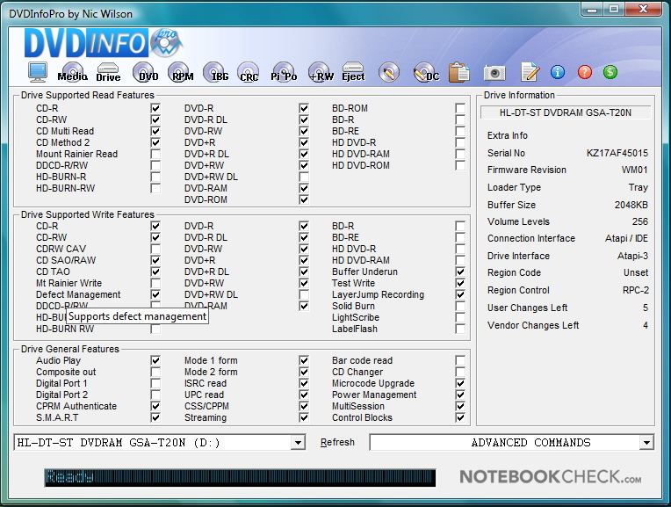Toggle Mount Rainier Read checkbox
This screenshot has width=671, height=507.
pos(155,154)
